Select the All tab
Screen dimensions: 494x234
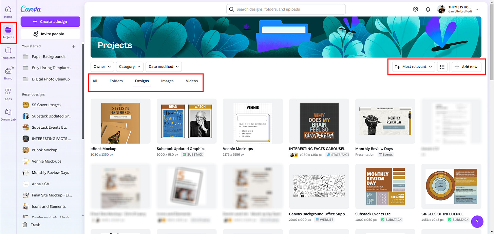coord(95,81)
